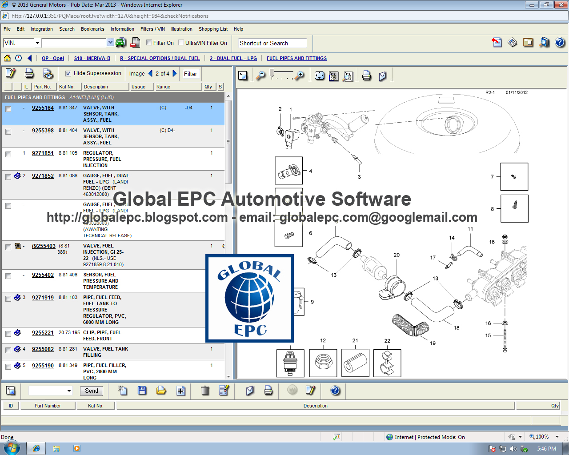Open part number 9271851 link
The width and height of the screenshot is (569, 455).
pos(43,153)
